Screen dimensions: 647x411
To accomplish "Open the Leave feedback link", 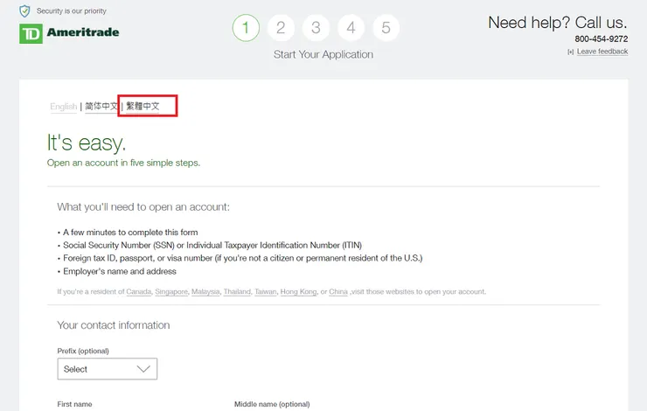I will pos(602,52).
